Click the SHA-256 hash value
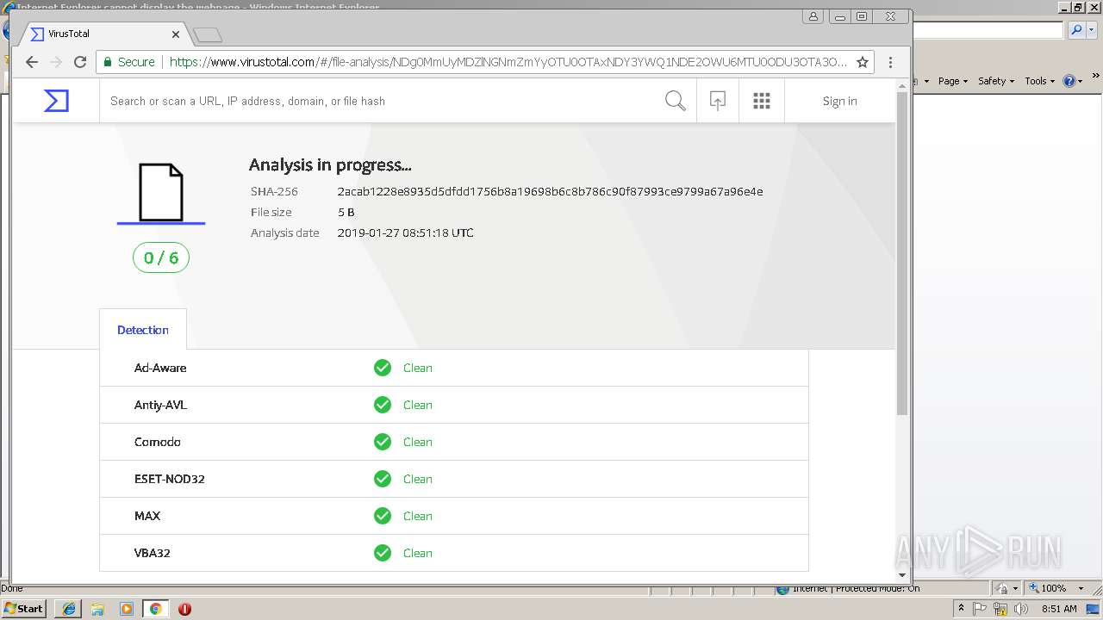This screenshot has width=1103, height=620. click(x=550, y=191)
